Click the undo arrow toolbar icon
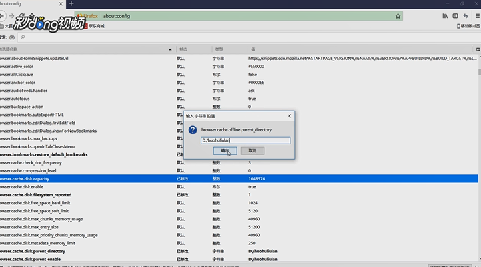Screen dimensions: 481x267 pyautogui.click(x=466, y=16)
